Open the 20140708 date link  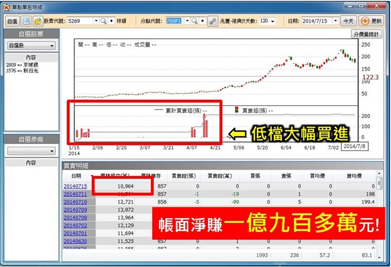75,217
